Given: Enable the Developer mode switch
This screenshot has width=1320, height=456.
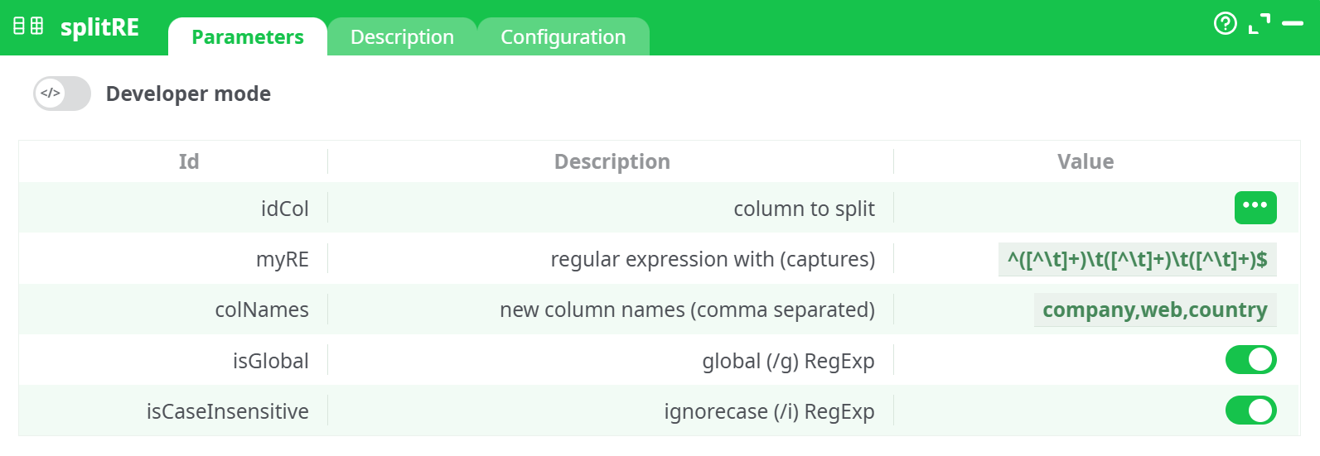Looking at the screenshot, I should [x=62, y=94].
